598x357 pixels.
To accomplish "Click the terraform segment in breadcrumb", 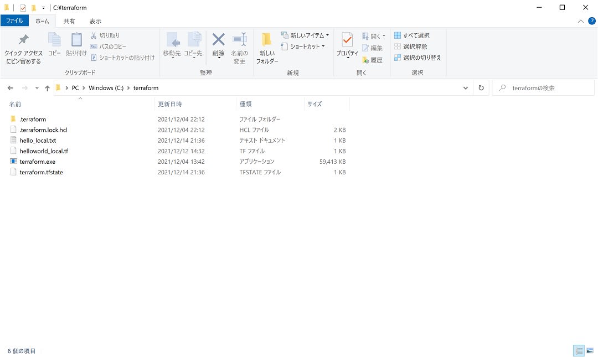I will pyautogui.click(x=146, y=88).
